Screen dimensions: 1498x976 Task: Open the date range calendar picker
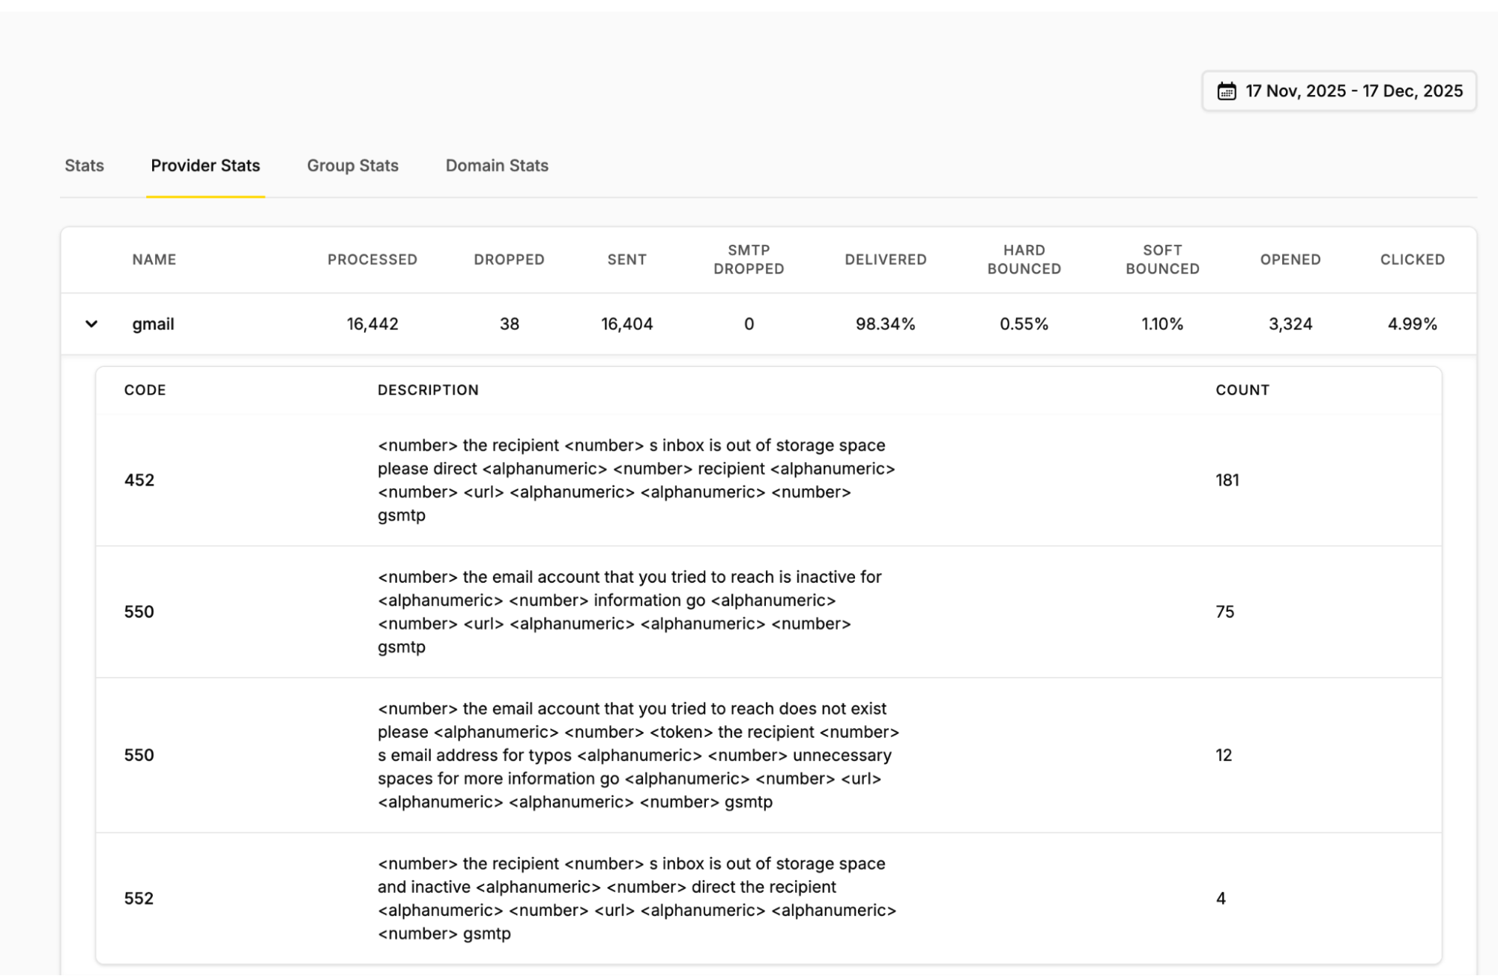pyautogui.click(x=1338, y=91)
